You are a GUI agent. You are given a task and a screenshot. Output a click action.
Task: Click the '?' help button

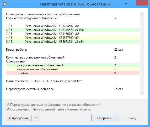tap(36, 118)
